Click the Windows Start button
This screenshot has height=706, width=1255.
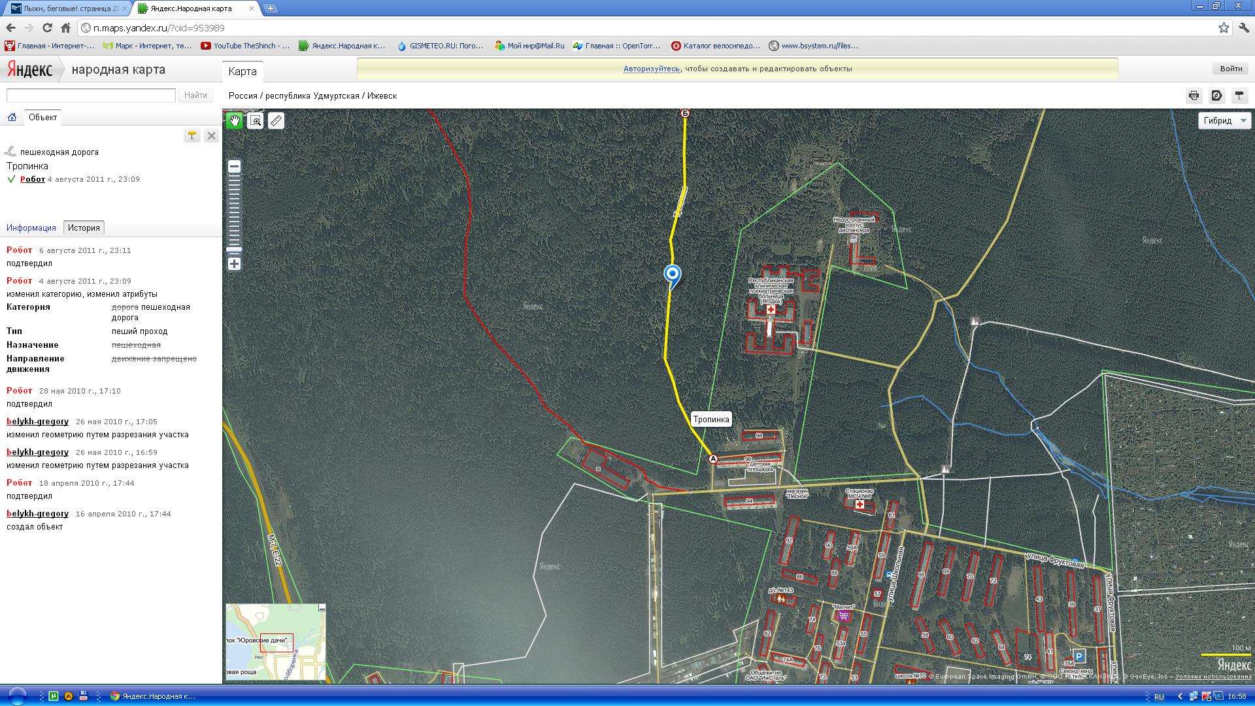pos(16,696)
